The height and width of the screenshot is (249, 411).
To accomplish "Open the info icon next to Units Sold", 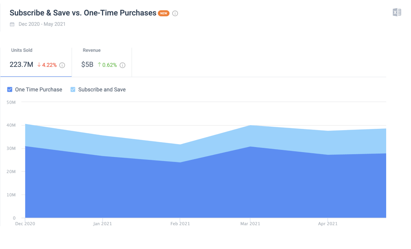I will pyautogui.click(x=62, y=65).
